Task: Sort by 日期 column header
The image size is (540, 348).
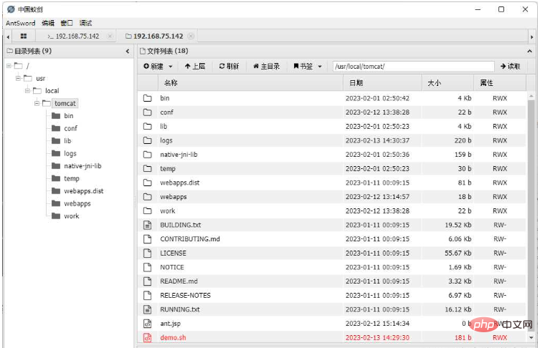Action: [x=383, y=83]
